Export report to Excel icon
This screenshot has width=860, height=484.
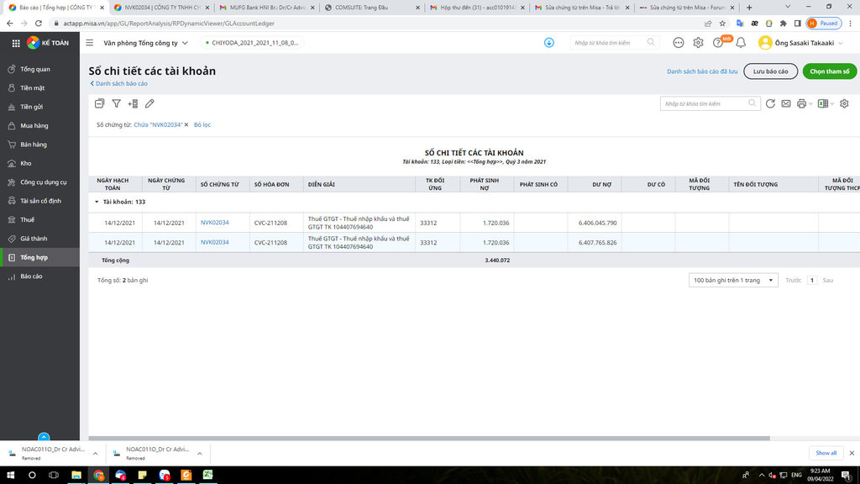(823, 103)
